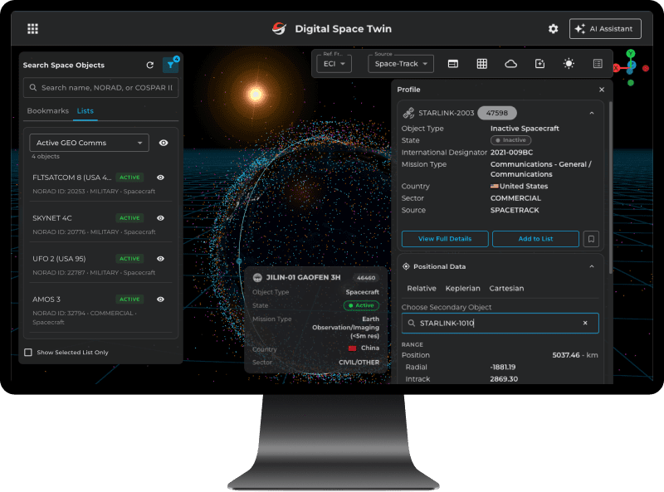Open the apps grid menu
Image resolution: width=664 pixels, height=492 pixels.
pyautogui.click(x=32, y=29)
